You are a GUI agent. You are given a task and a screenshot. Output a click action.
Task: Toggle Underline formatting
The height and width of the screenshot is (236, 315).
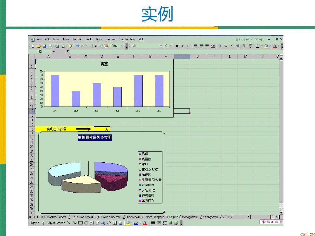click(188, 46)
